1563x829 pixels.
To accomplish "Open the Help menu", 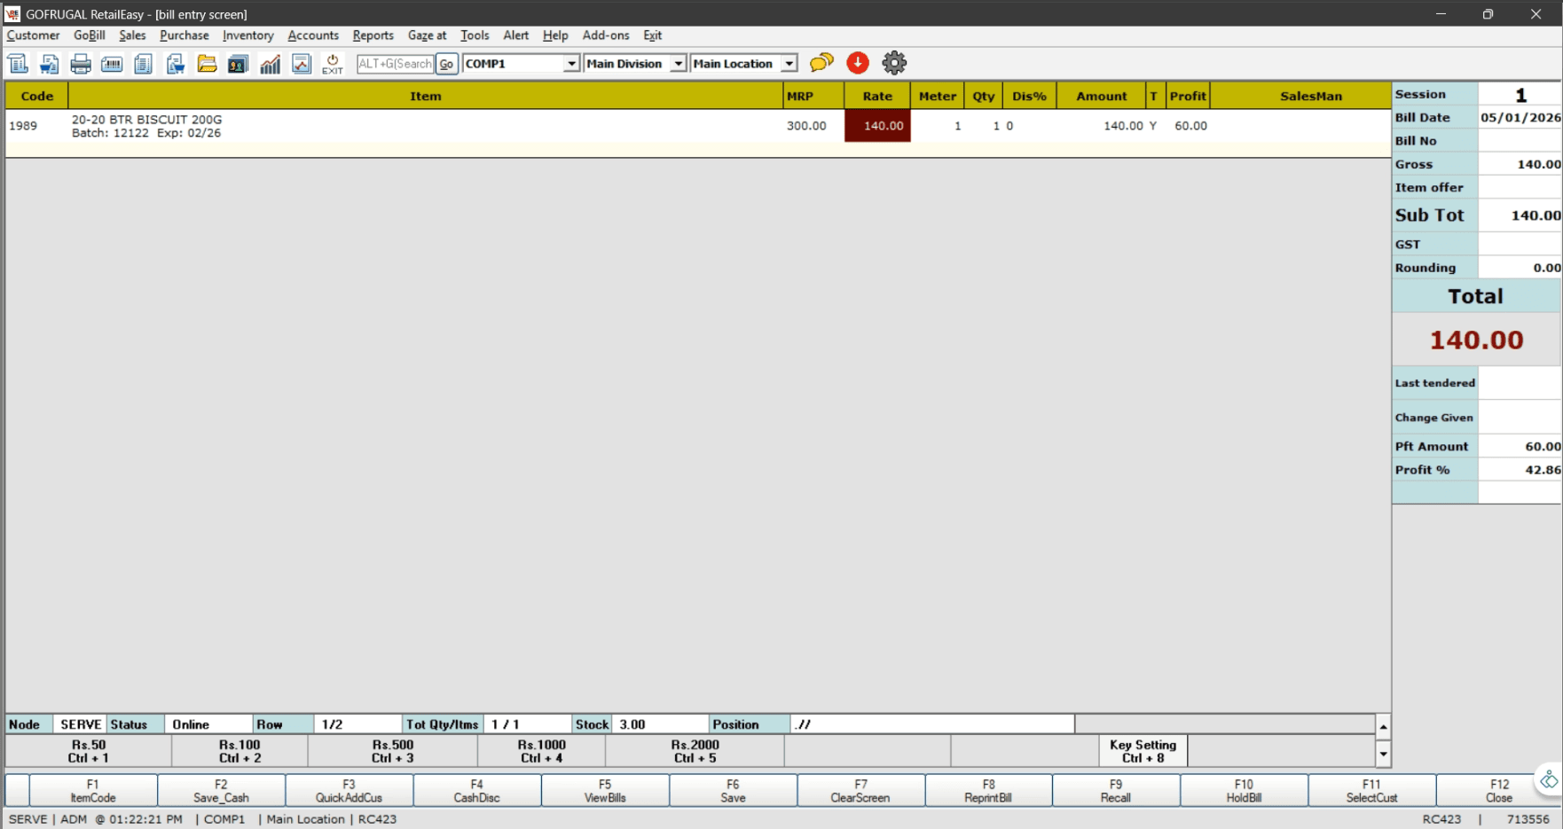I will 555,35.
